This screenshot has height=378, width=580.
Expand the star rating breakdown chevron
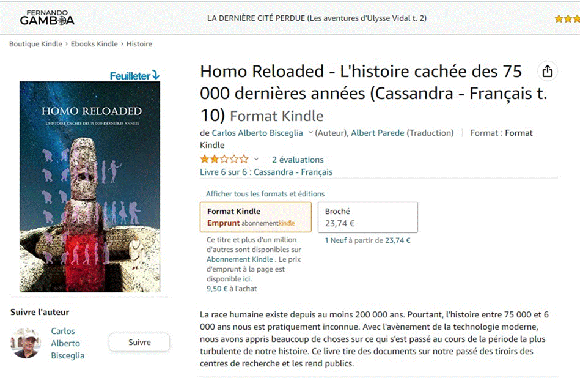tap(256, 160)
